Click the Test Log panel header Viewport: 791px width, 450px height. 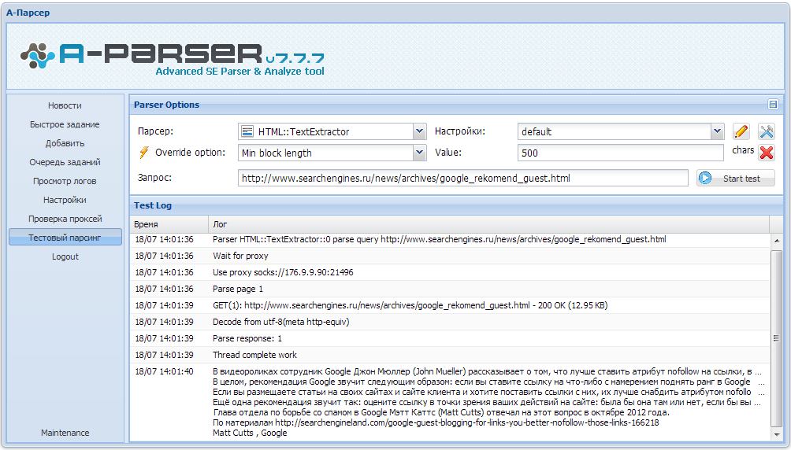tap(456, 205)
